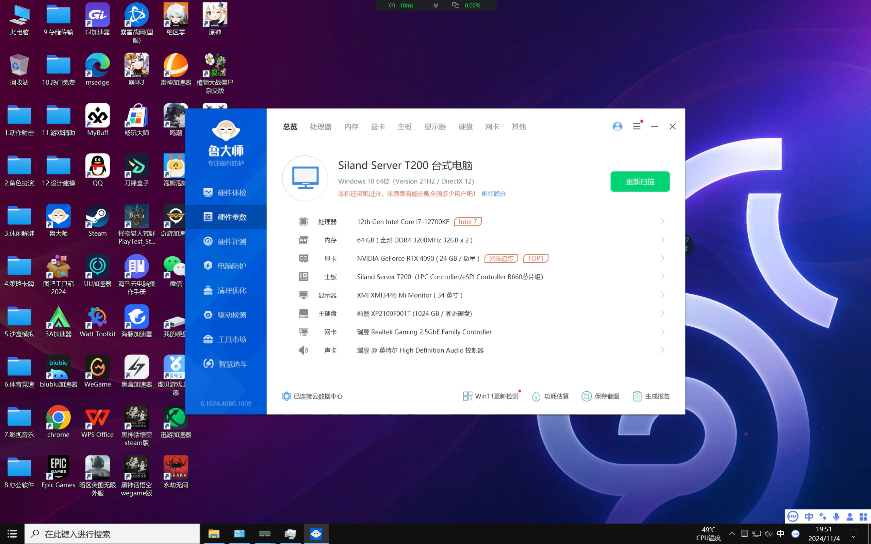Switch to the 显示器 tab
The image size is (871, 544).
click(435, 126)
